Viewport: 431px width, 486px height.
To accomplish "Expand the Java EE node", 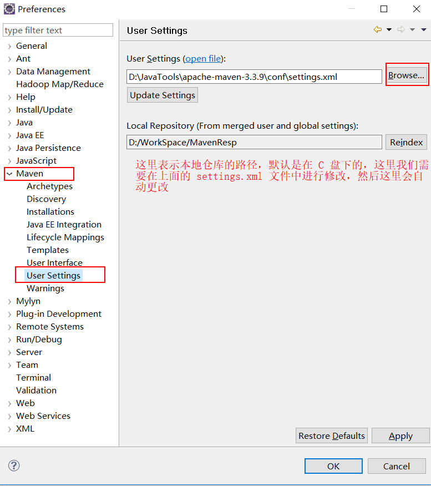I will point(9,135).
